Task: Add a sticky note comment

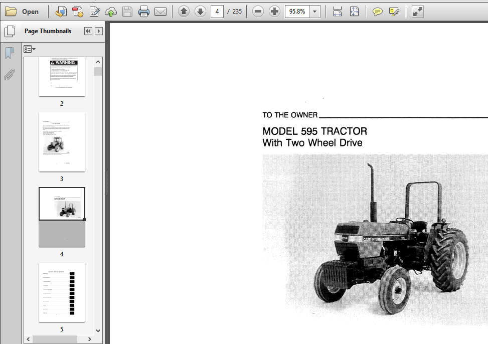Action: [x=377, y=12]
